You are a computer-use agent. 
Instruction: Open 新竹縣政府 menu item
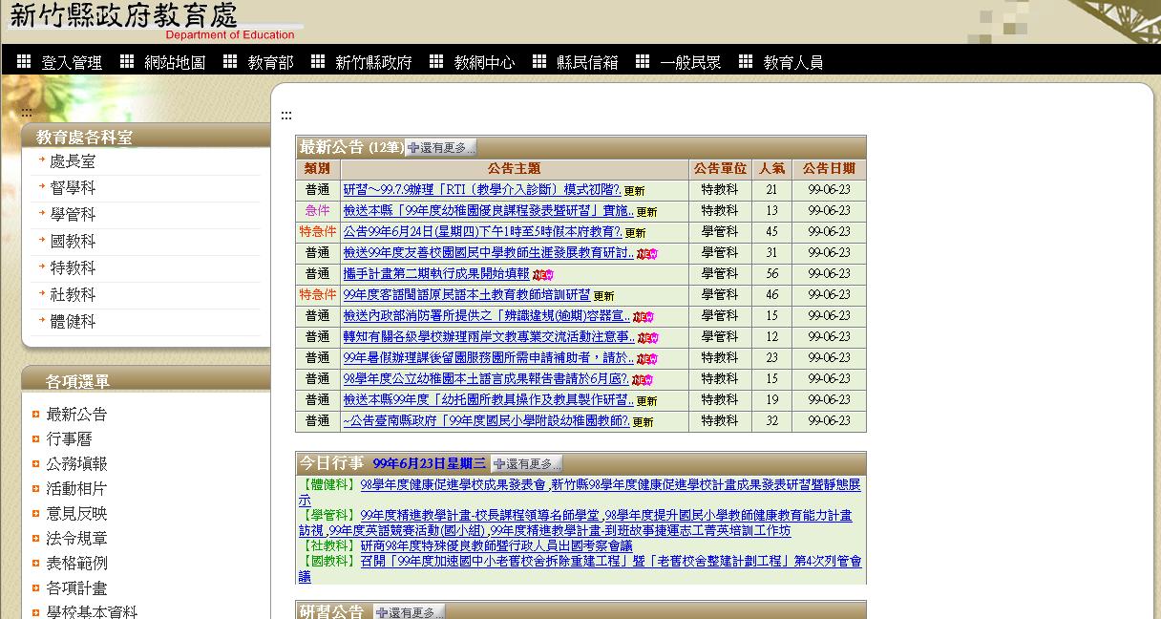pyautogui.click(x=373, y=62)
